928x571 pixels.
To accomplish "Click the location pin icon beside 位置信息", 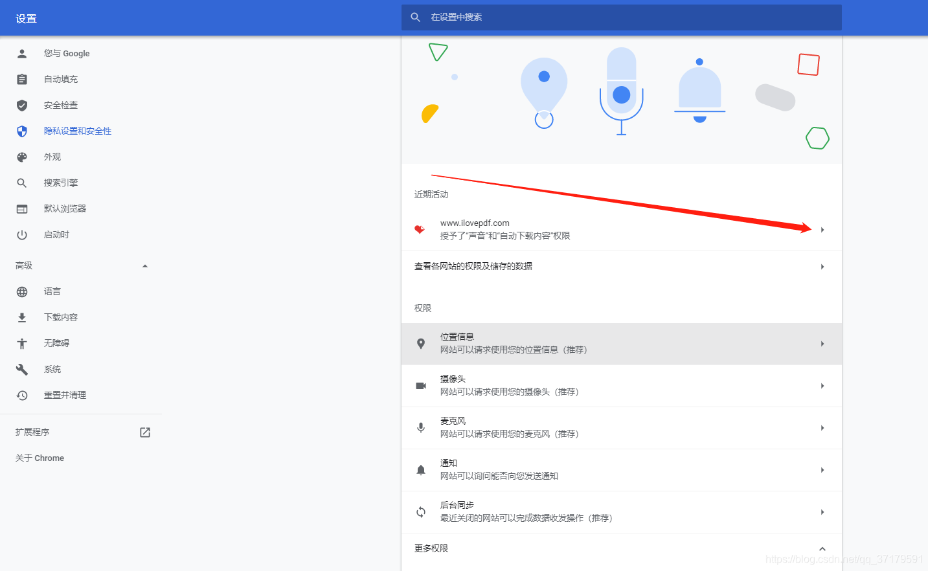I will (421, 343).
